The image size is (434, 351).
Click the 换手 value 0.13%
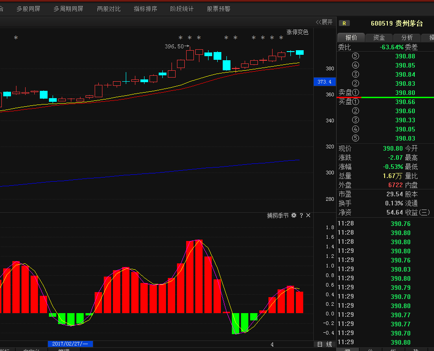point(394,203)
